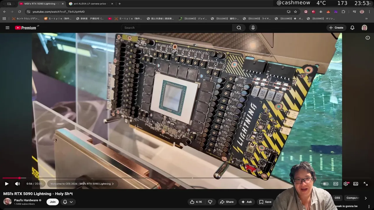
Task: Open the 表参道 戸建住宅 bookmark
Action: point(90,18)
